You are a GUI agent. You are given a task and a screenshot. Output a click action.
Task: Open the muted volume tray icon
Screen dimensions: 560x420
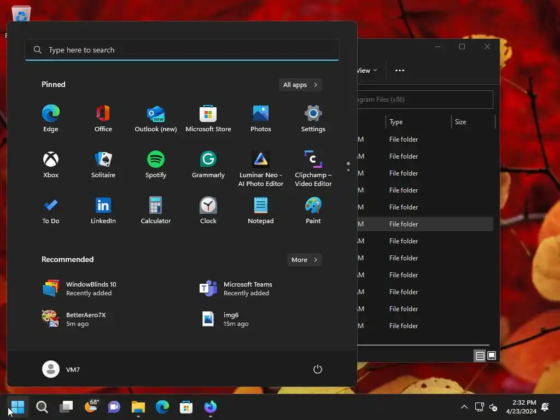coord(493,407)
